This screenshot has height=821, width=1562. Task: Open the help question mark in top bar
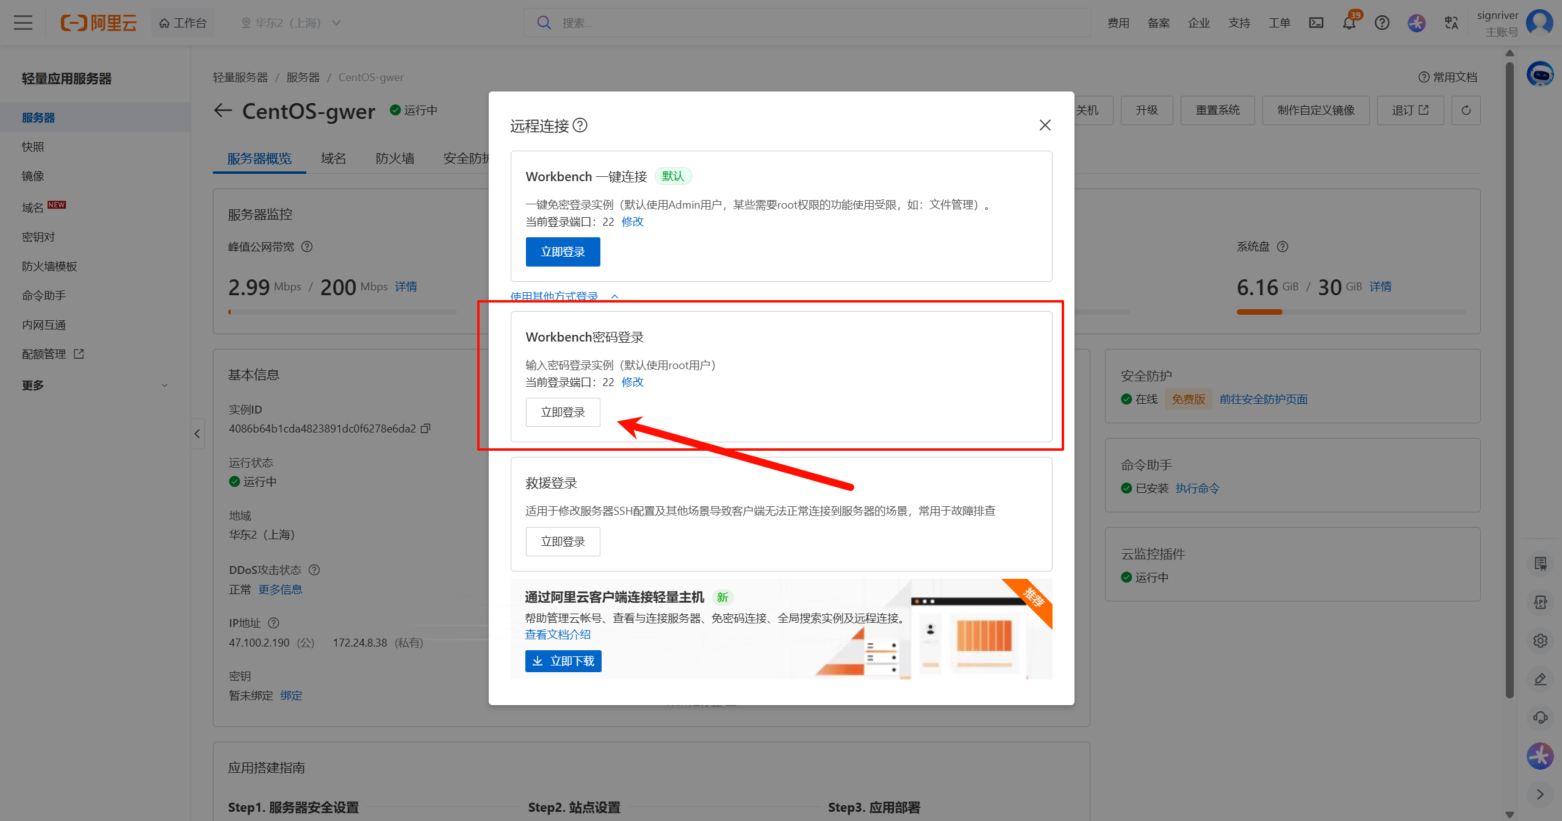pos(1382,23)
